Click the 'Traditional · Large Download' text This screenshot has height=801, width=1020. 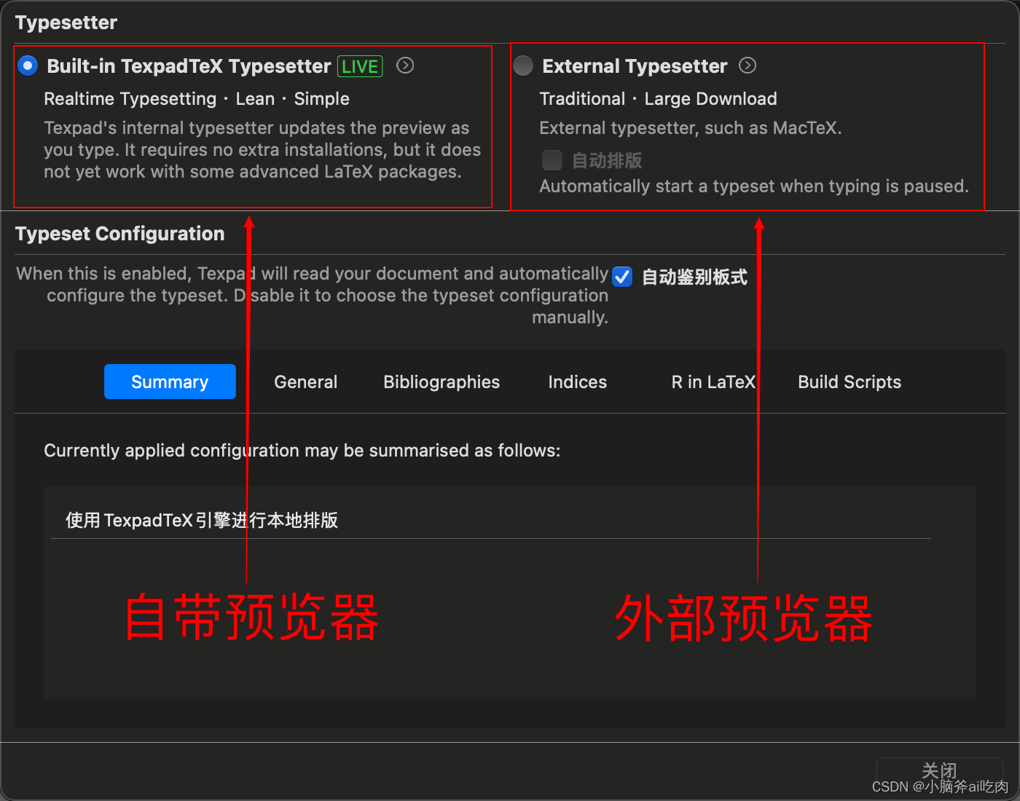658,98
